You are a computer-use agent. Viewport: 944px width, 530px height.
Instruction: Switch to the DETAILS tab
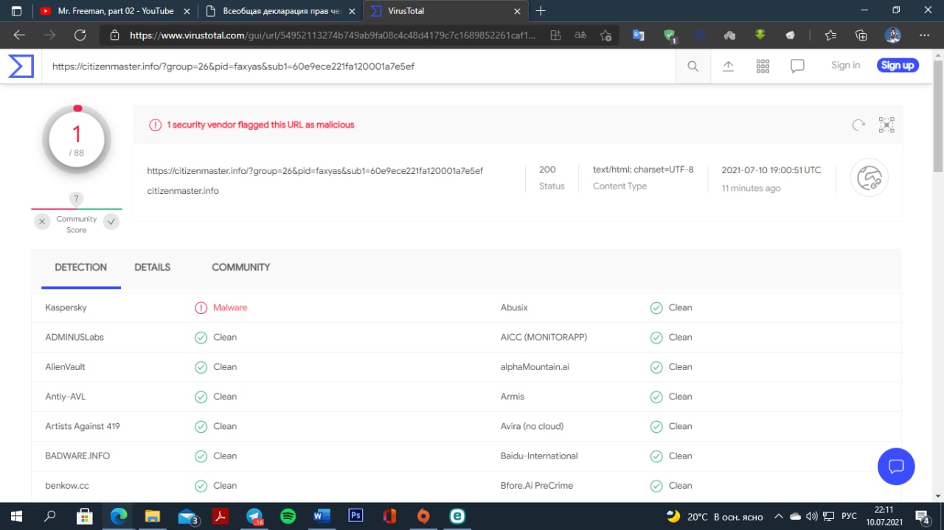point(153,267)
